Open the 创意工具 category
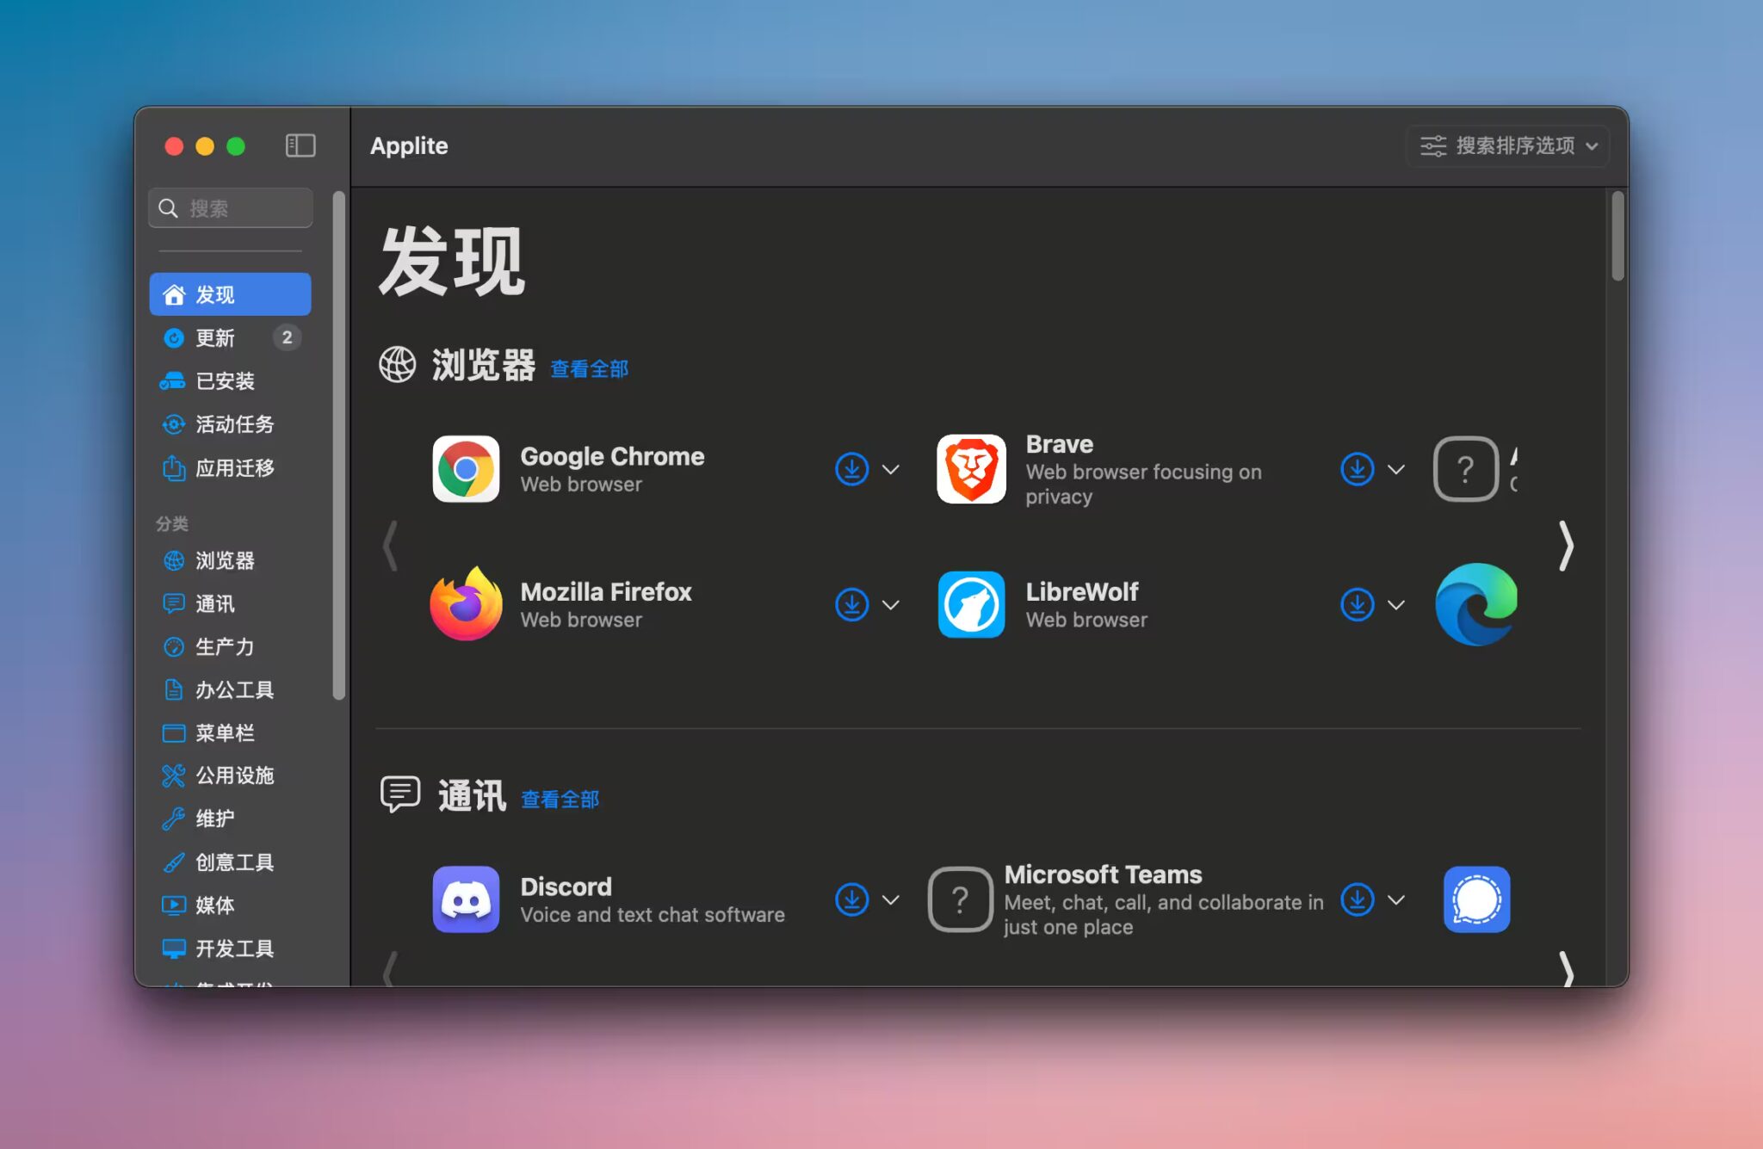This screenshot has width=1763, height=1149. [234, 862]
